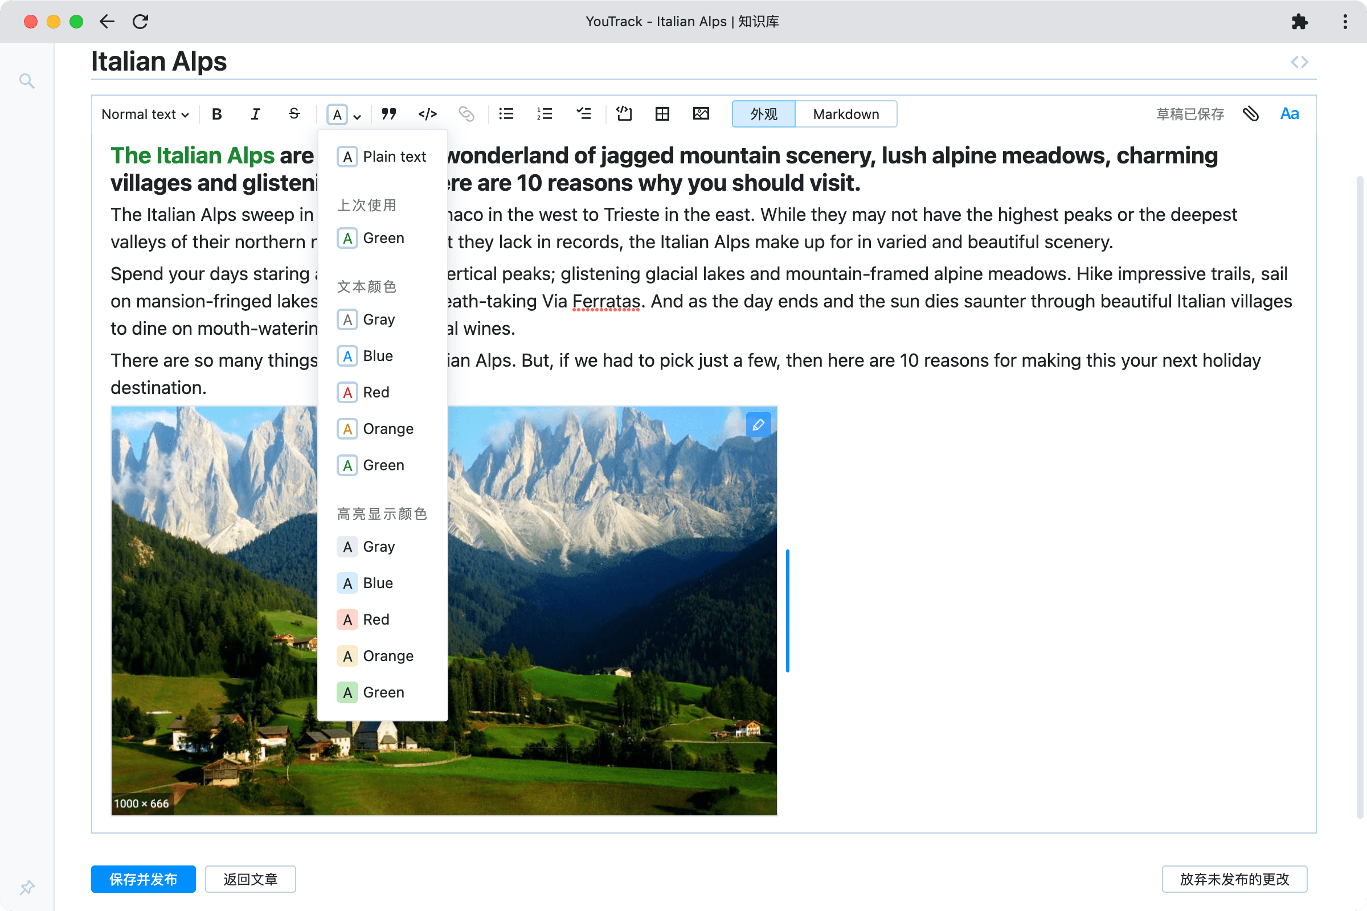This screenshot has width=1367, height=911.
Task: Insert a bulleted list
Action: [506, 114]
